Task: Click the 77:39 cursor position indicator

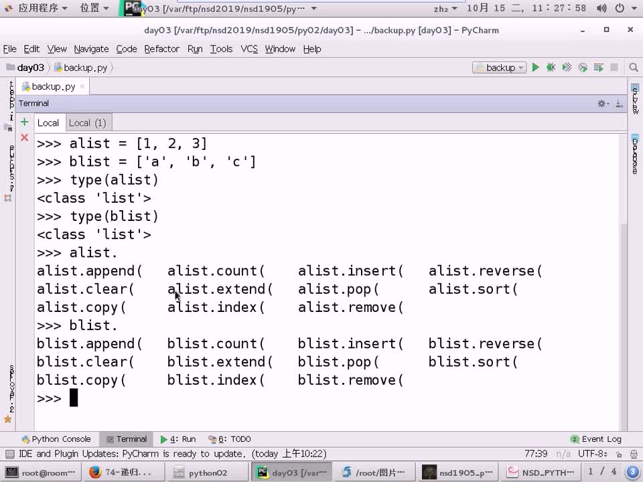Action: point(536,454)
